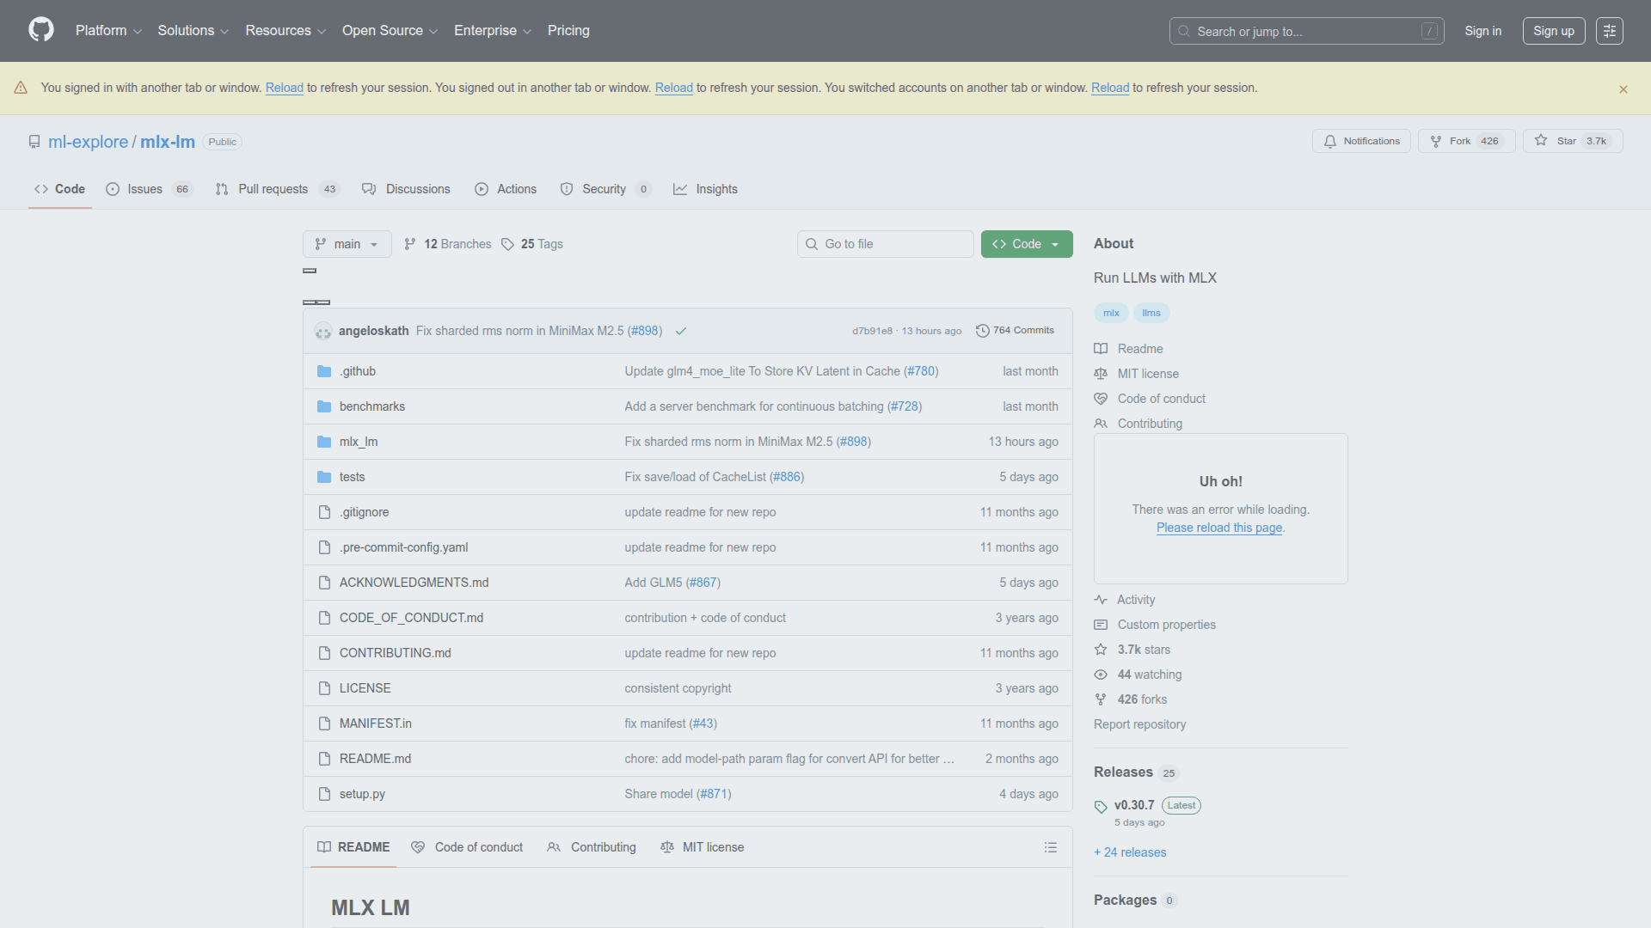1651x928 pixels.
Task: Switch to the Issues tab
Action: tap(144, 189)
